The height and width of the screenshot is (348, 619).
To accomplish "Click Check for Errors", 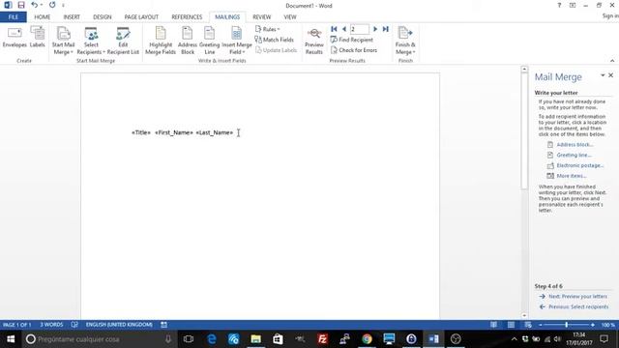I will tap(354, 50).
